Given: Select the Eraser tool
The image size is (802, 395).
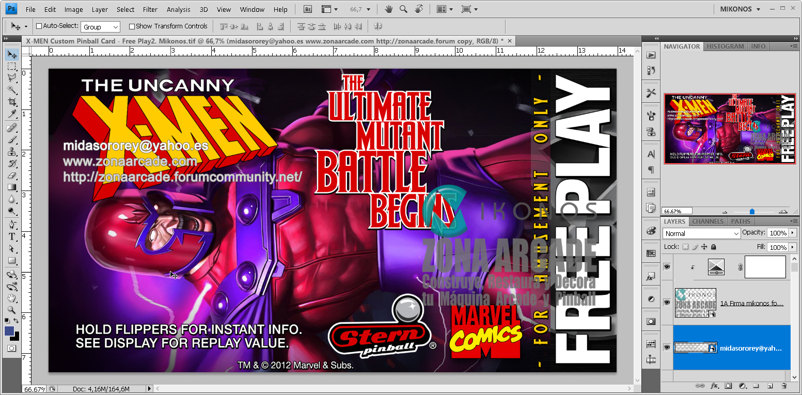Looking at the screenshot, I should [12, 176].
